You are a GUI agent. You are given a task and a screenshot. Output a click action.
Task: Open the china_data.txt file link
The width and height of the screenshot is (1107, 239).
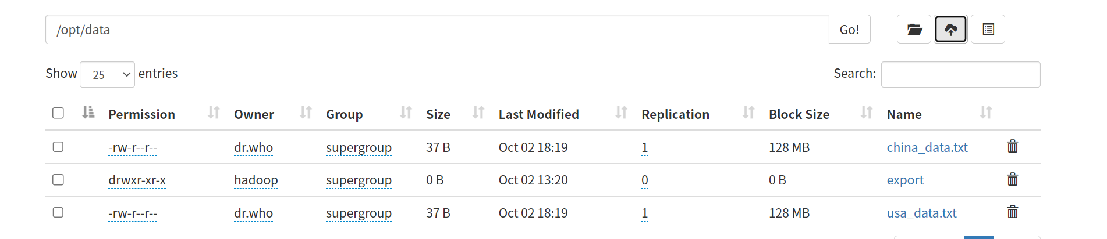coord(927,147)
